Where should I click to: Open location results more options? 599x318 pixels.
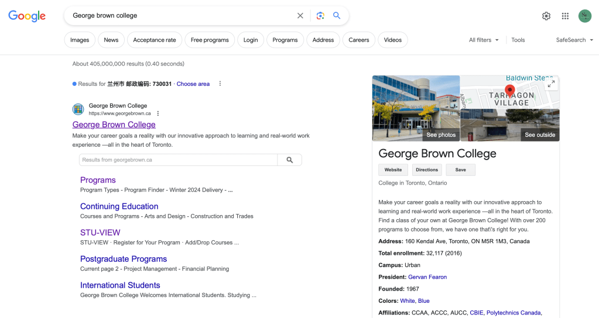click(220, 84)
